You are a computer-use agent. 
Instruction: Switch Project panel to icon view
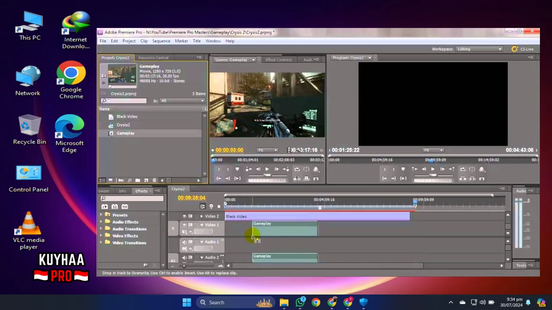(x=110, y=180)
